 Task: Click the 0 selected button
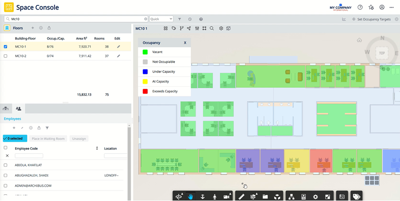(x=15, y=138)
